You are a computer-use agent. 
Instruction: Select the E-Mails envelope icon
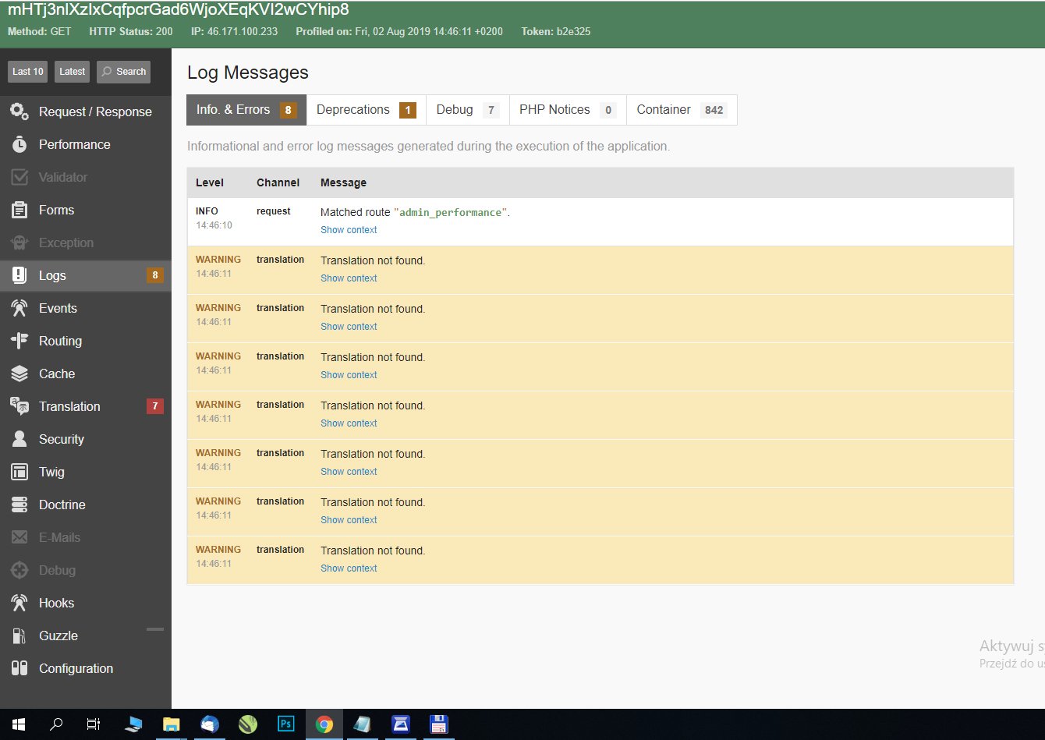pyautogui.click(x=19, y=537)
